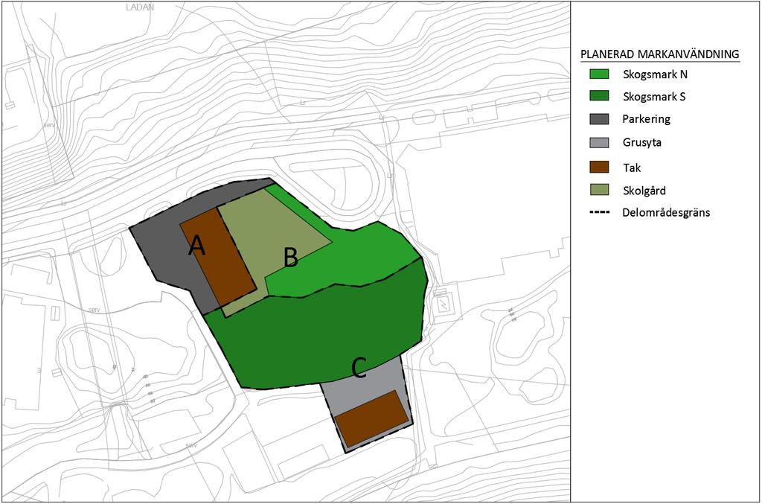Click the Tak brown legend swatch
This screenshot has width=762, height=504.
click(599, 168)
